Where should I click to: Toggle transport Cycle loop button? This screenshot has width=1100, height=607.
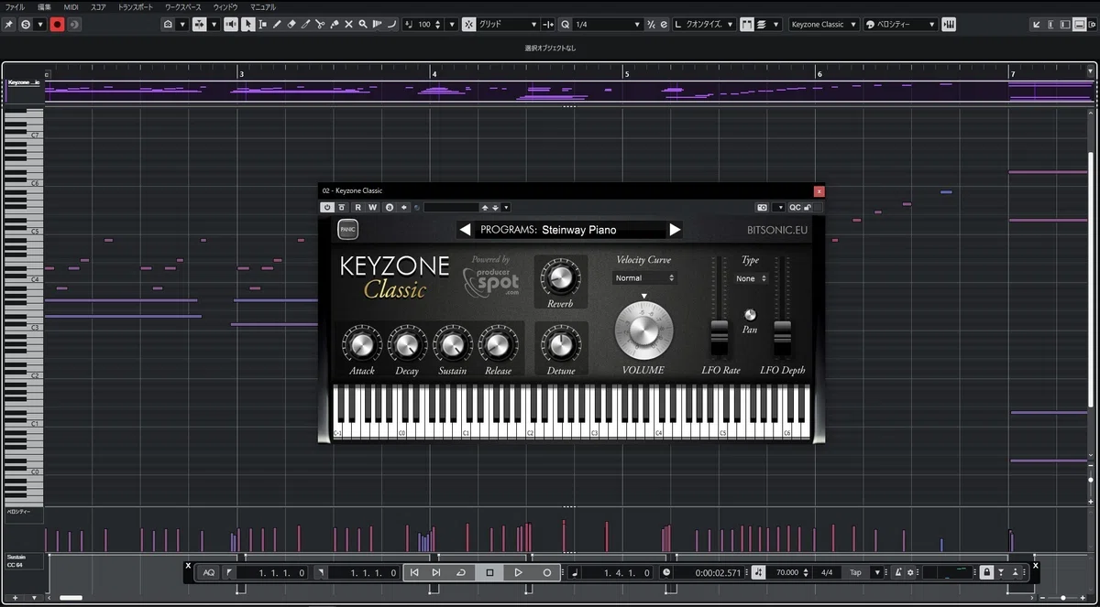point(461,572)
